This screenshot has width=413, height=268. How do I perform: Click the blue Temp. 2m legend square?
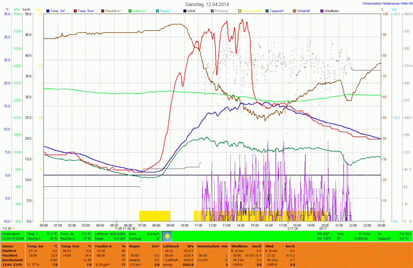click(48, 11)
